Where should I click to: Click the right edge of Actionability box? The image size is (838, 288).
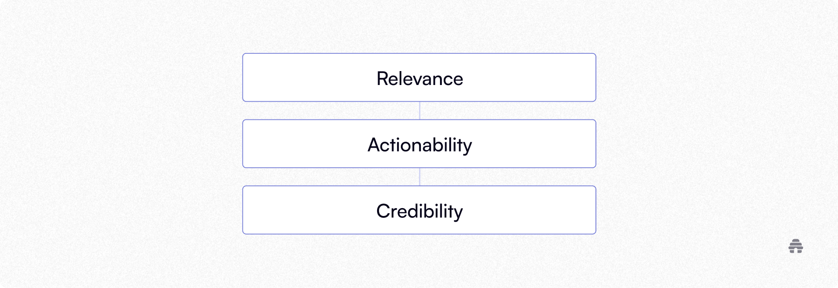(595, 144)
